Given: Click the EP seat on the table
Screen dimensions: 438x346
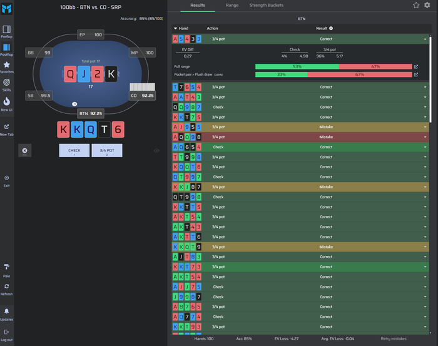Looking at the screenshot, I should pos(91,34).
